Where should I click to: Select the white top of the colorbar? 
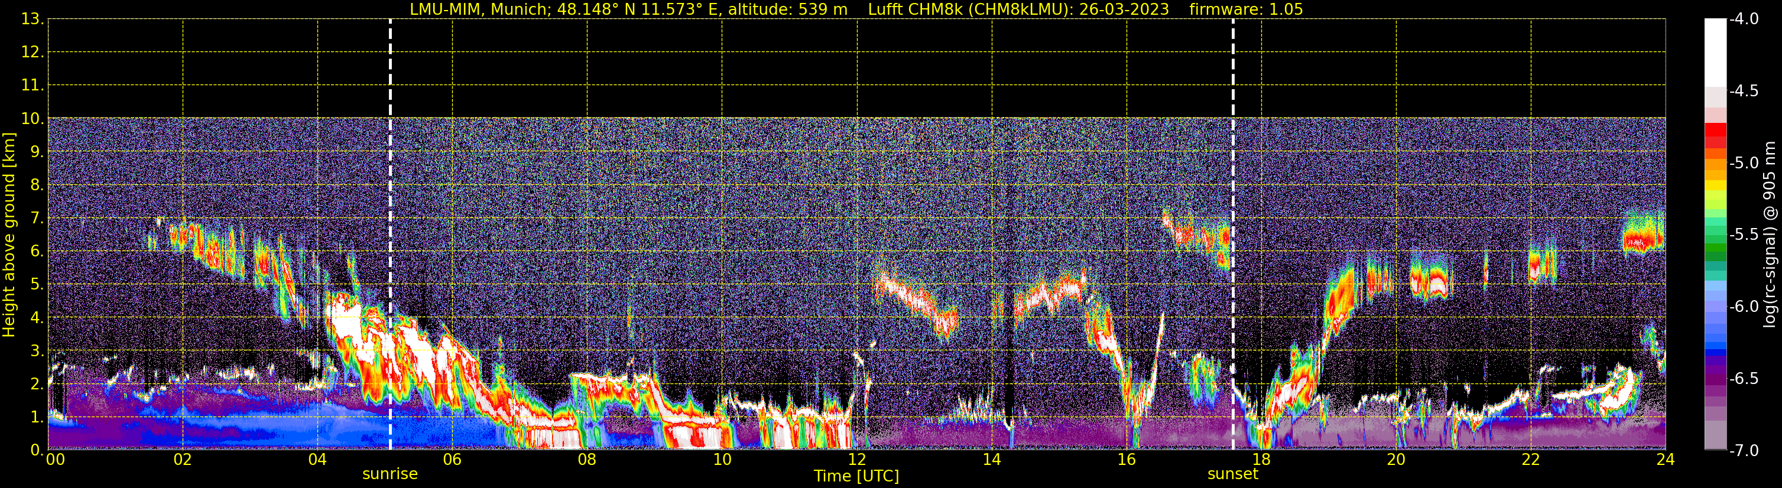pyautogui.click(x=1716, y=48)
